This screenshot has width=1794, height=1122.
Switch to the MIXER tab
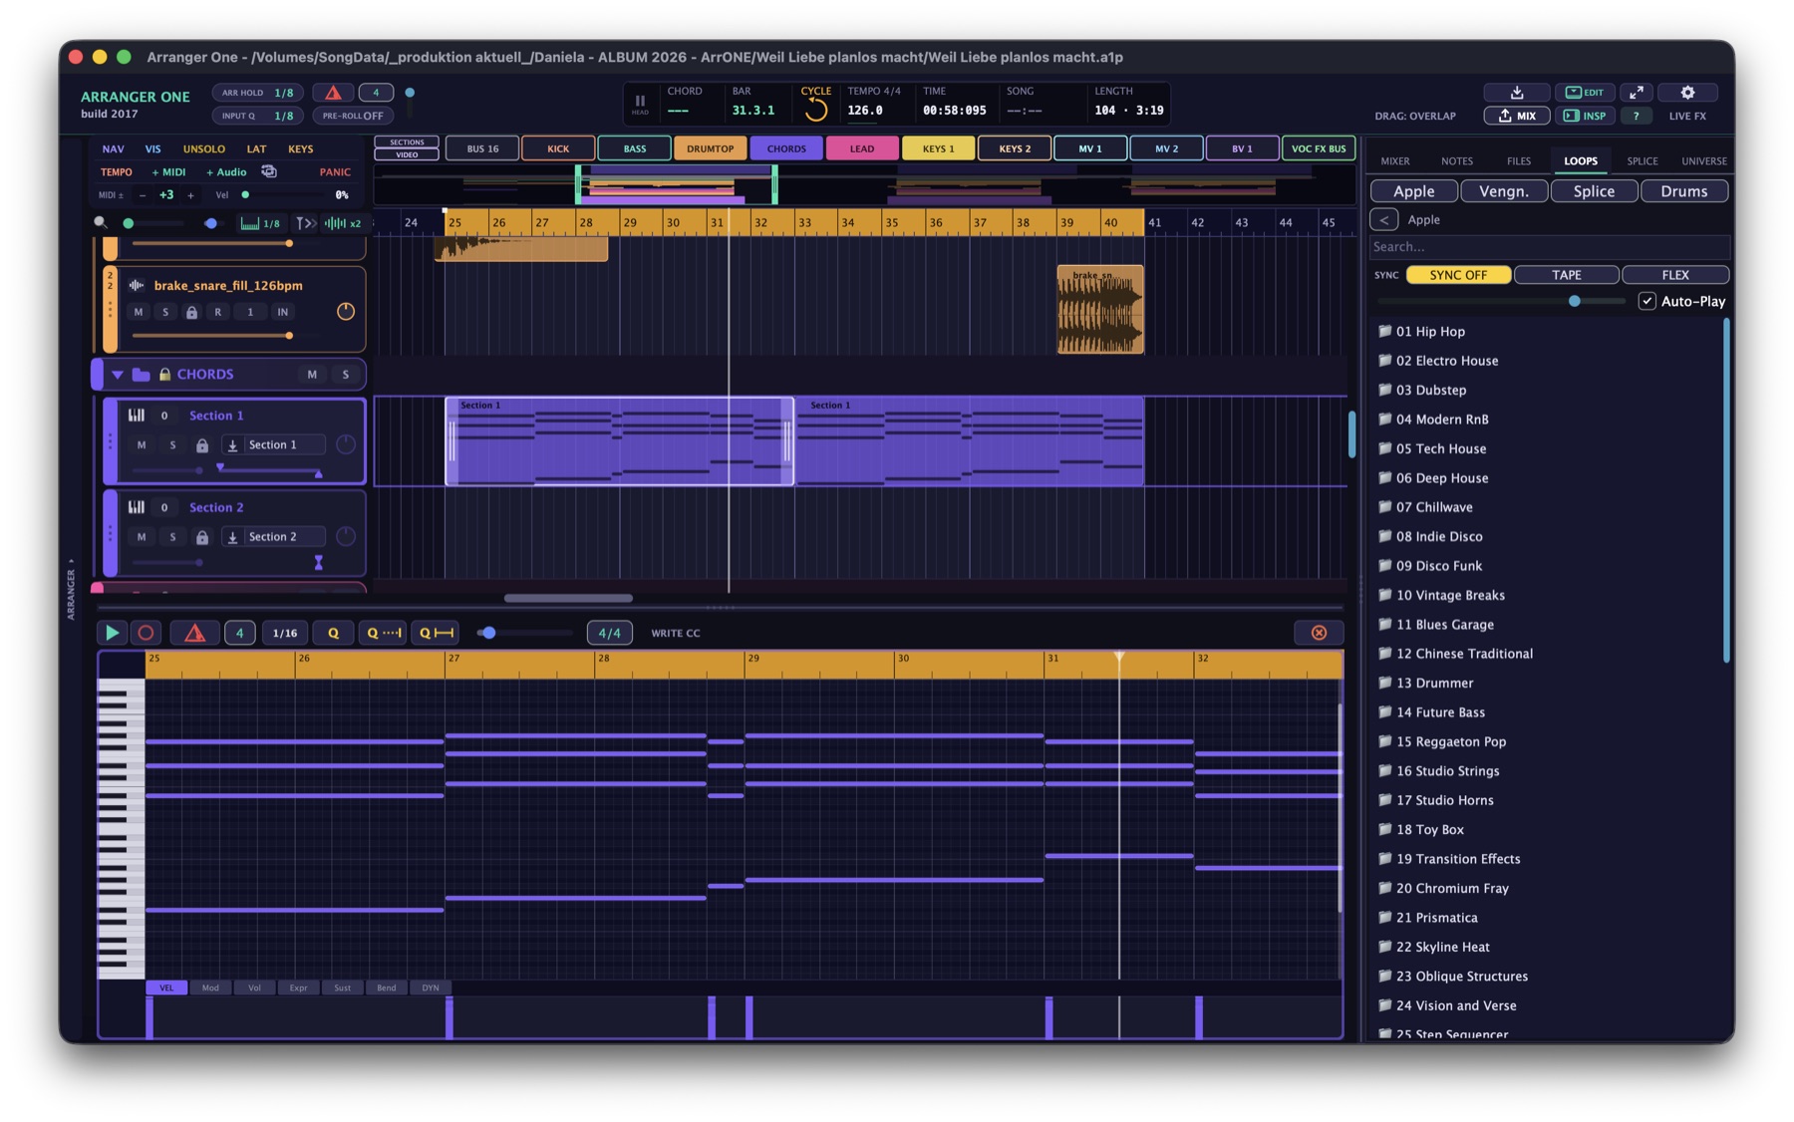pyautogui.click(x=1394, y=161)
